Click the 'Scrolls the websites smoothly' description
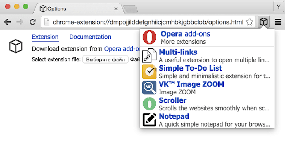Screen dimensions: 285x148 tap(214, 108)
